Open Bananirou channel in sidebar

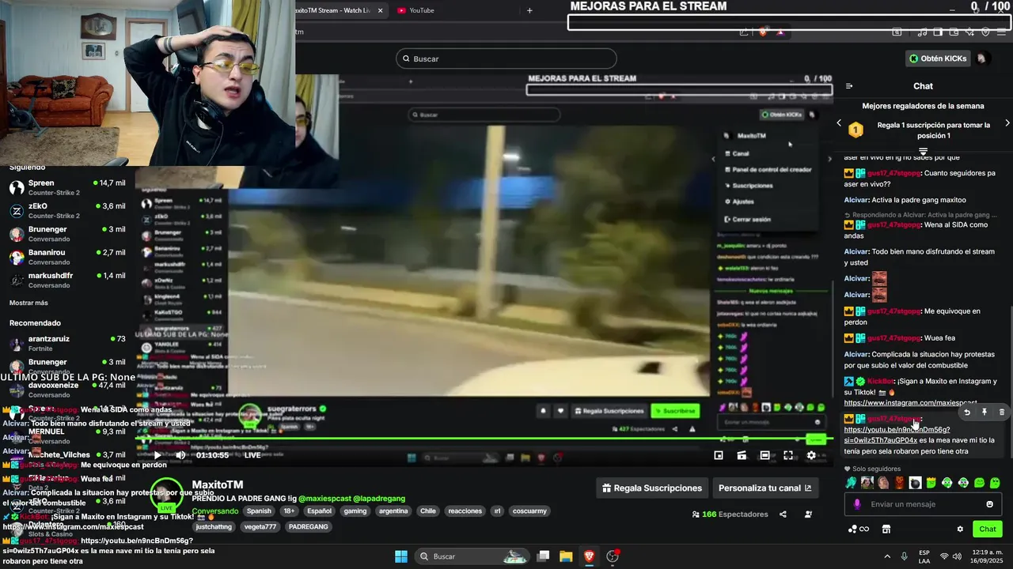(67, 257)
